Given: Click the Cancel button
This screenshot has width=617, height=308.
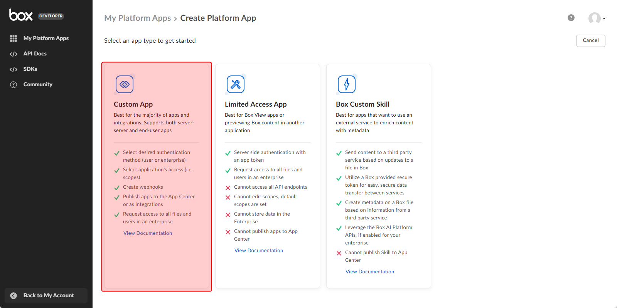Looking at the screenshot, I should (x=590, y=40).
